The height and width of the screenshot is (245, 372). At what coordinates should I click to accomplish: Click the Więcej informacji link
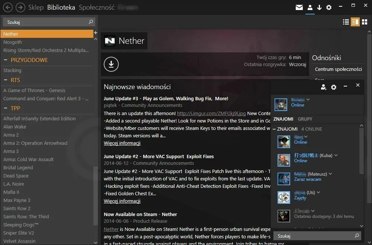click(x=122, y=143)
